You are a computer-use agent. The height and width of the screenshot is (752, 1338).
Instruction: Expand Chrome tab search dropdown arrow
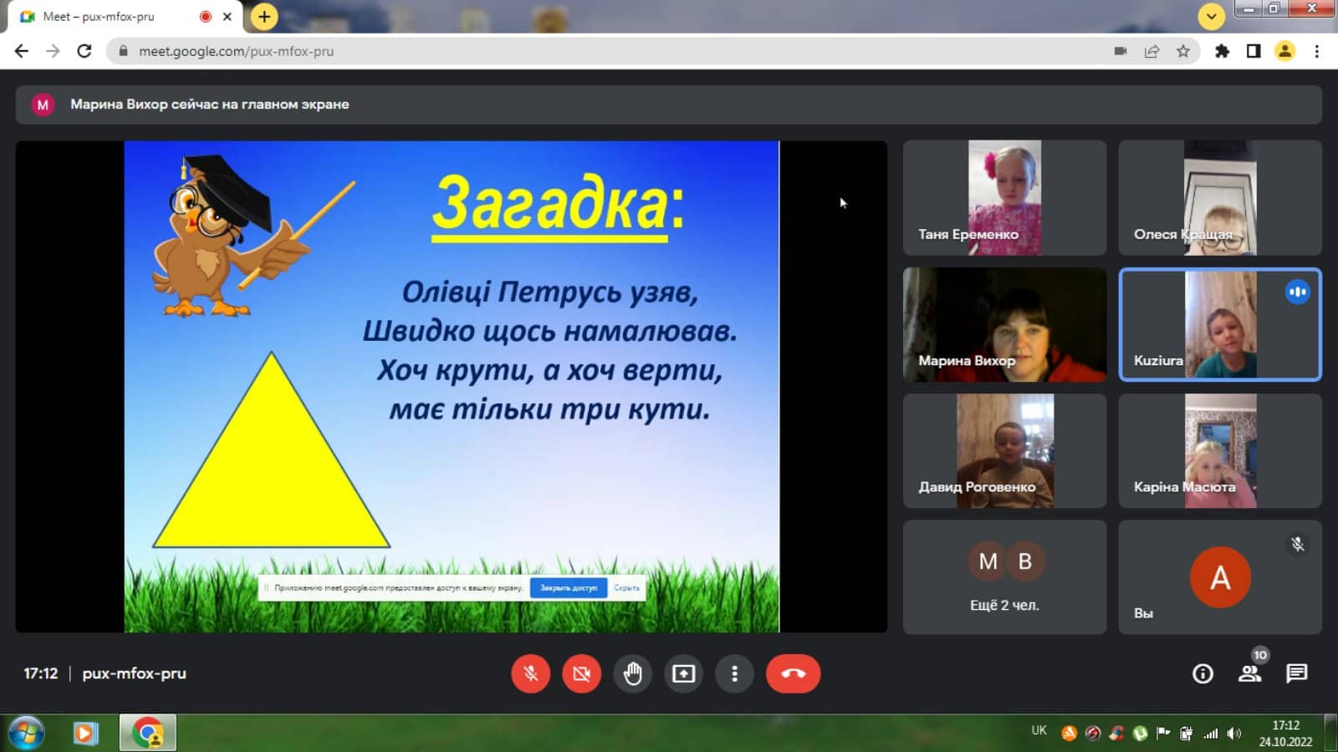1211,16
